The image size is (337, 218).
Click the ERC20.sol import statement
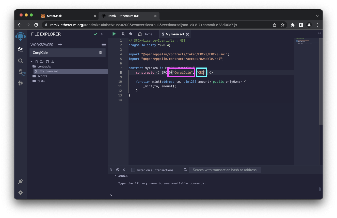point(179,54)
